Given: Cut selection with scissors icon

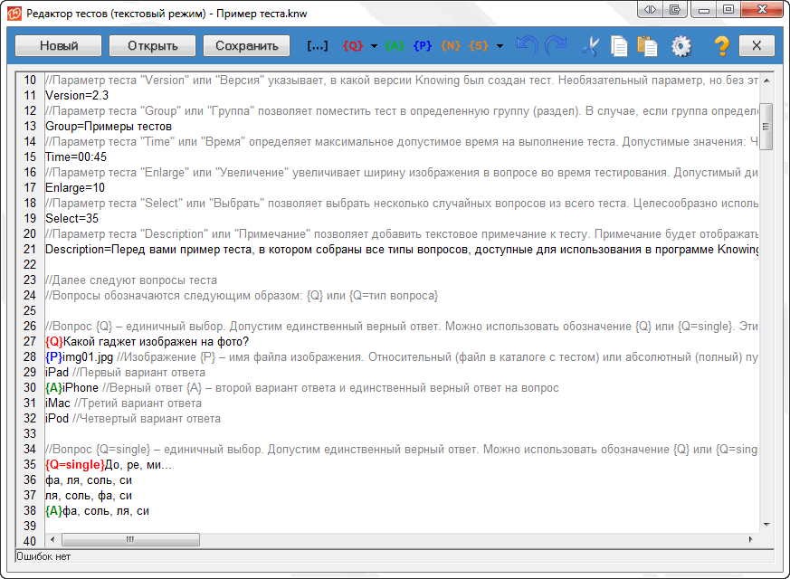Looking at the screenshot, I should coord(591,46).
